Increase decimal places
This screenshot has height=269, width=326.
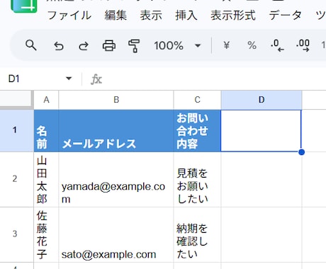[303, 45]
